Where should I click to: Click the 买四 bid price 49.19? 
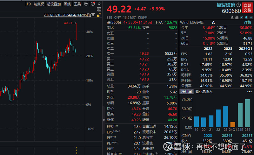[144, 74]
